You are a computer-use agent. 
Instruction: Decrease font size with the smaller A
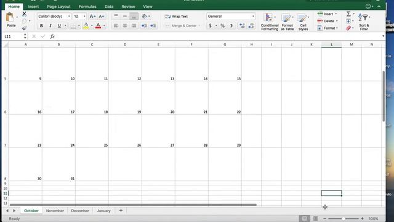(101, 17)
